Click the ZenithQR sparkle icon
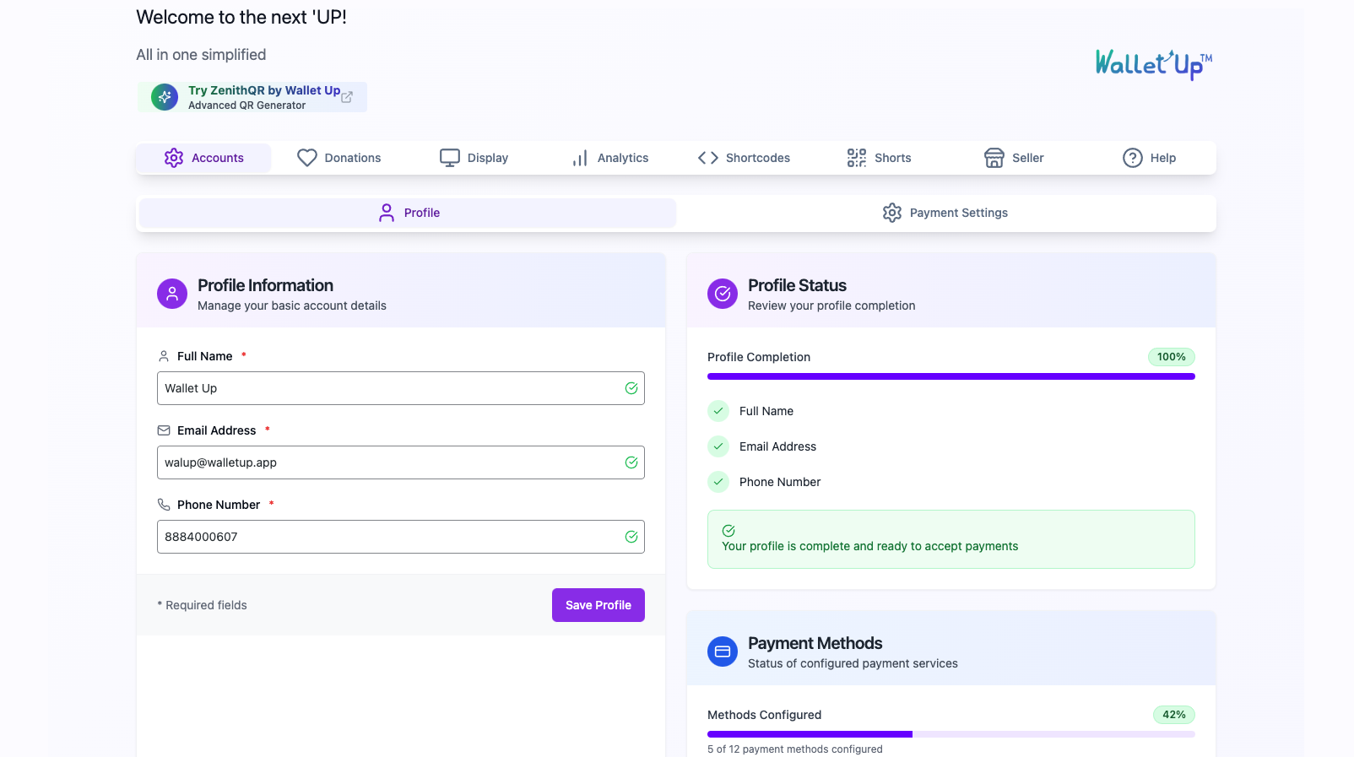Image resolution: width=1354 pixels, height=757 pixels. point(165,97)
